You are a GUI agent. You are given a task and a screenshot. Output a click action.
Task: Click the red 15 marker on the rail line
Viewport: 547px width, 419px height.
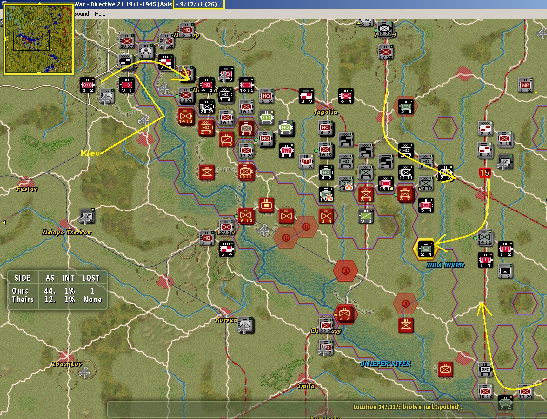pyautogui.click(x=485, y=172)
